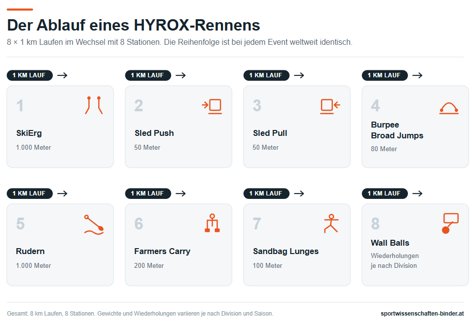The width and height of the screenshot is (473, 322).
Task: Click the 1 KM LAUF badge above Rudern
Action: tap(30, 193)
